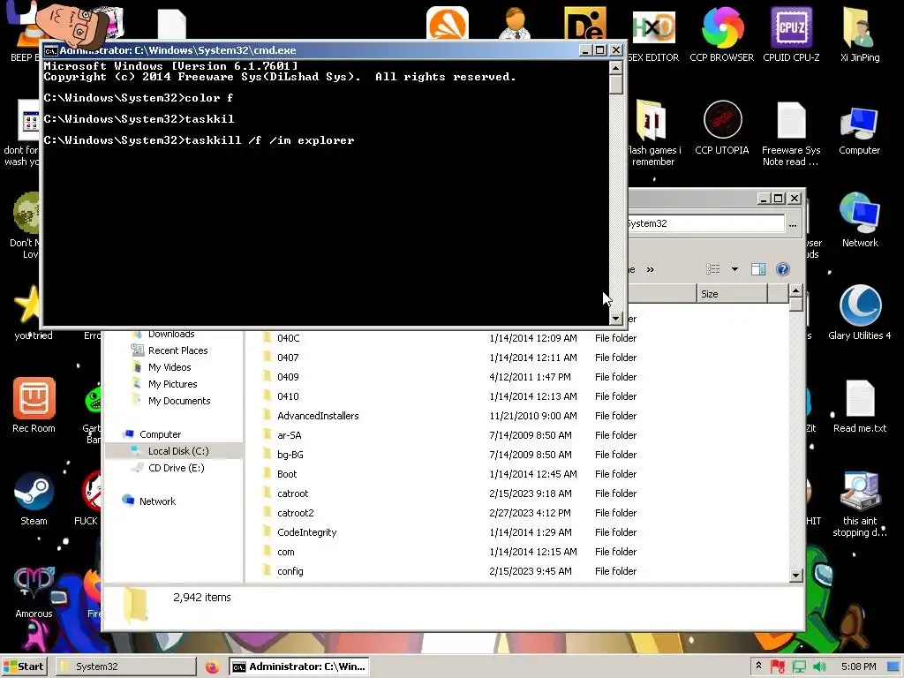Click Explorer file list scroll down arrow
The width and height of the screenshot is (904, 678).
(796, 575)
